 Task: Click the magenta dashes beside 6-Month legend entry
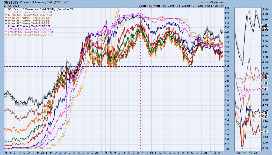(x=6, y=29)
